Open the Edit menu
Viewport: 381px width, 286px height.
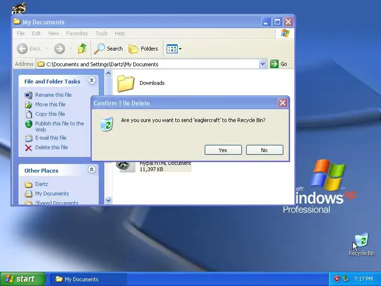pos(36,33)
